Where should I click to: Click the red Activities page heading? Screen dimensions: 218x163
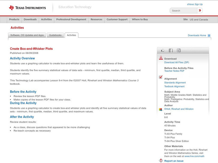(17, 28)
